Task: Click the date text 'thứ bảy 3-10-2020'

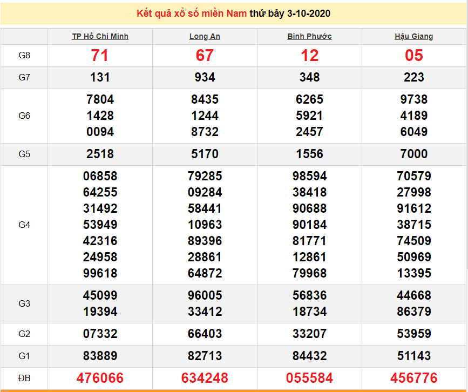Action: [x=290, y=13]
